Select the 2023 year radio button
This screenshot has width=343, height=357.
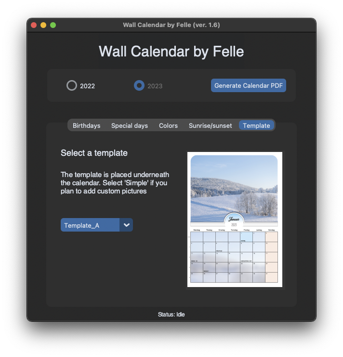(x=139, y=86)
